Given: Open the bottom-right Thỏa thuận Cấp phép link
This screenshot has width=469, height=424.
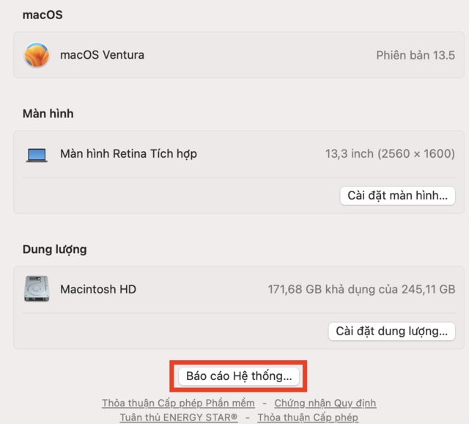Looking at the screenshot, I should point(308,417).
